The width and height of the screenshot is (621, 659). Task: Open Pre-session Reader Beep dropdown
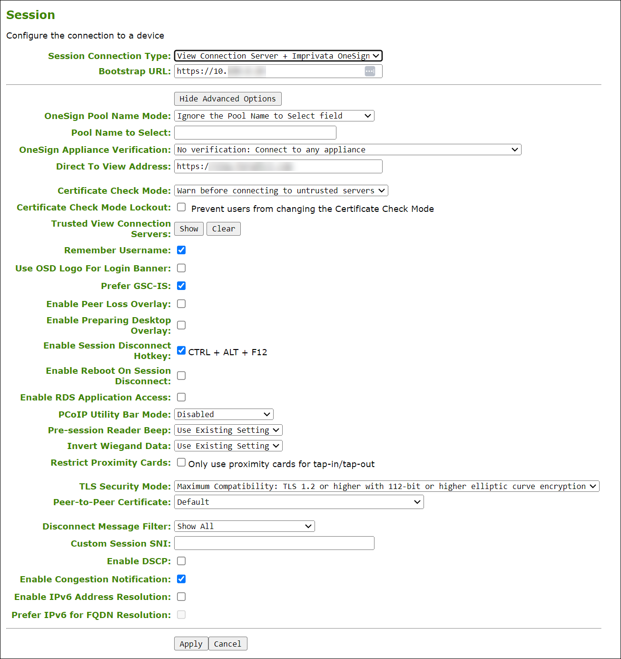tap(228, 430)
